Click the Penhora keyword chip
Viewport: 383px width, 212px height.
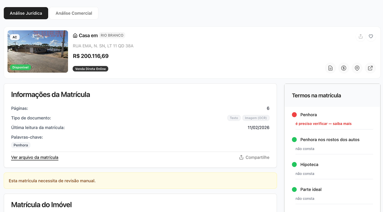click(x=21, y=145)
